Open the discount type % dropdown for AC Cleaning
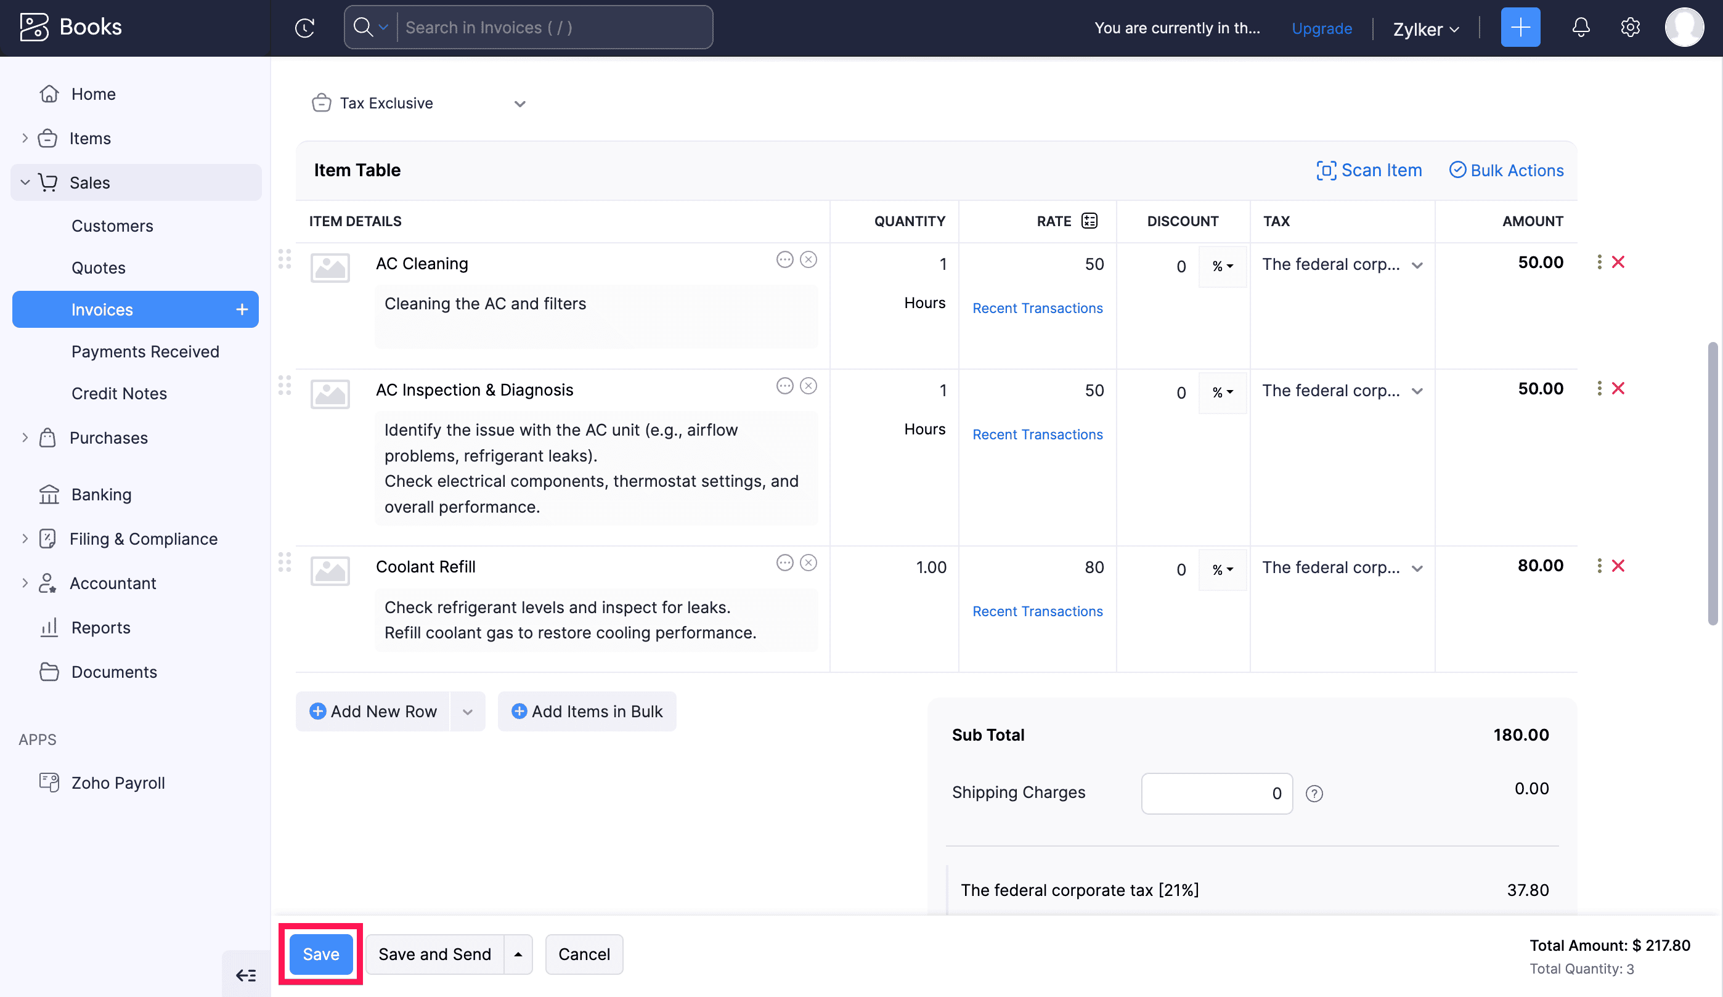Screen dimensions: 1723x997 [1223, 266]
